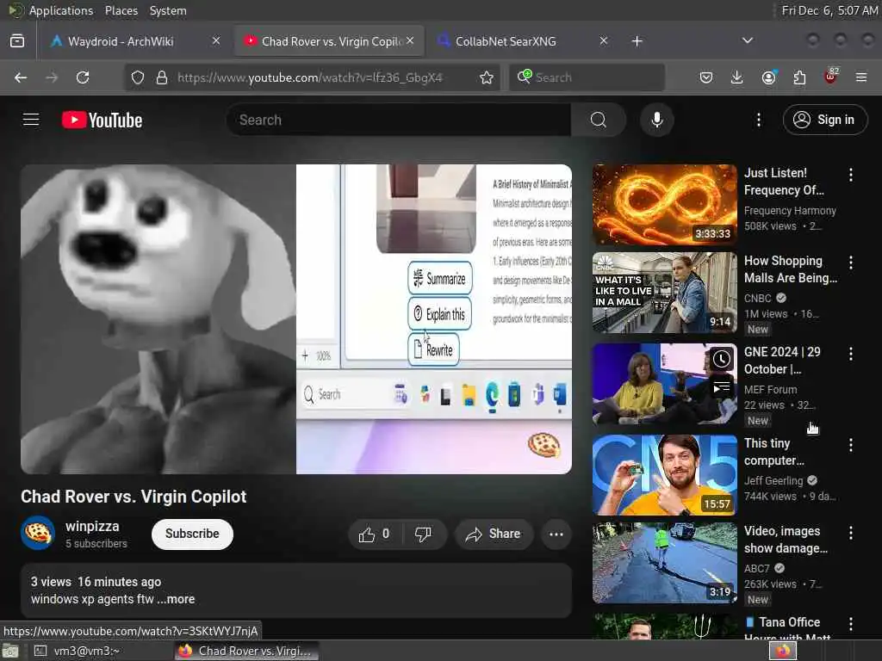This screenshot has width=882, height=661.
Task: Open Firefox downloads panel
Action: coord(737,77)
